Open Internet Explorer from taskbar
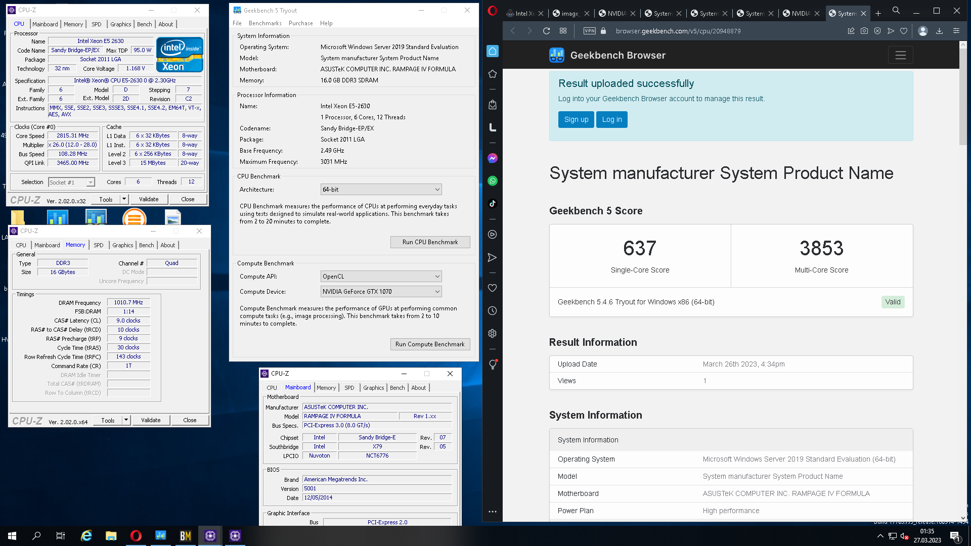Viewport: 971px width, 546px height. click(86, 536)
